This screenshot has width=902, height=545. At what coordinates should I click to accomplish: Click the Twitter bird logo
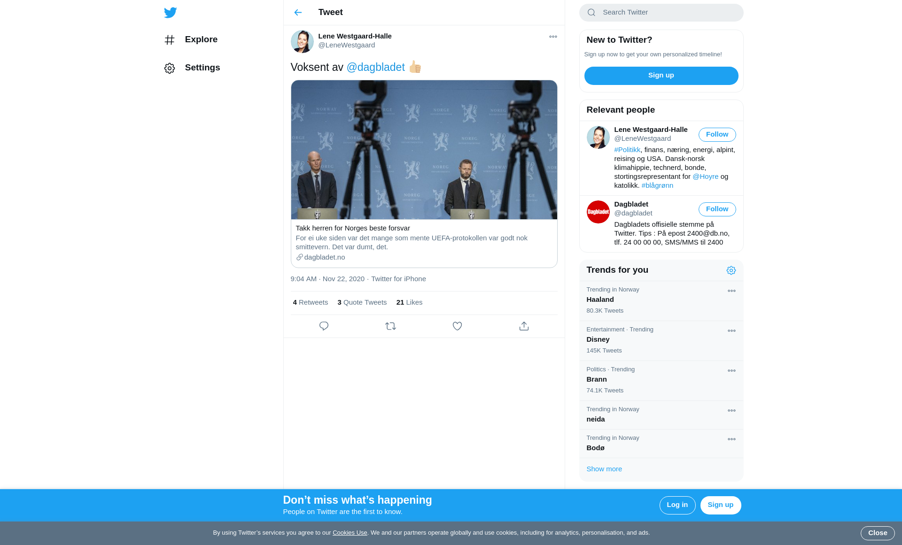tap(170, 13)
